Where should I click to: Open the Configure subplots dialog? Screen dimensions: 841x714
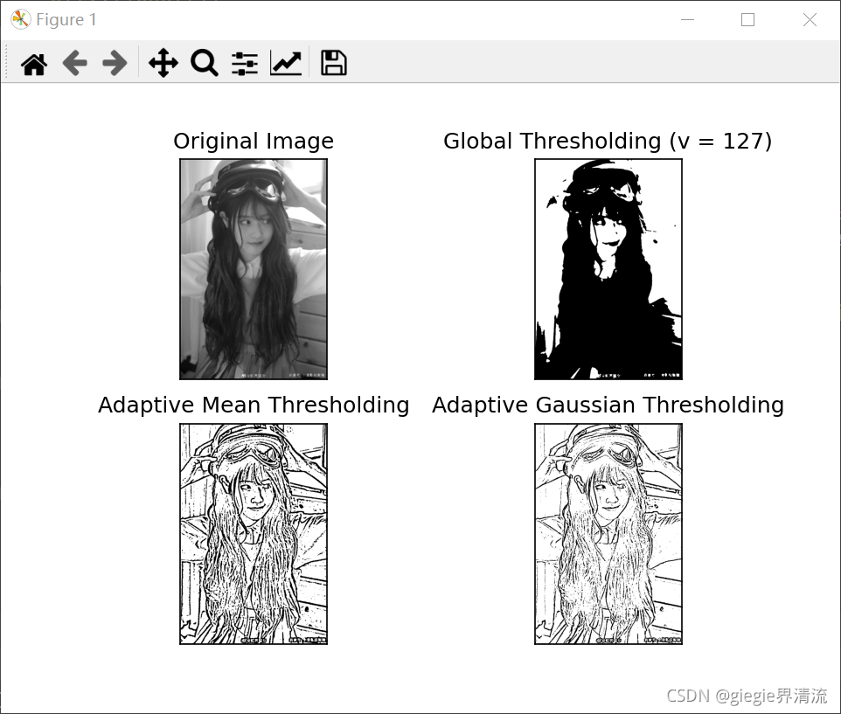245,63
